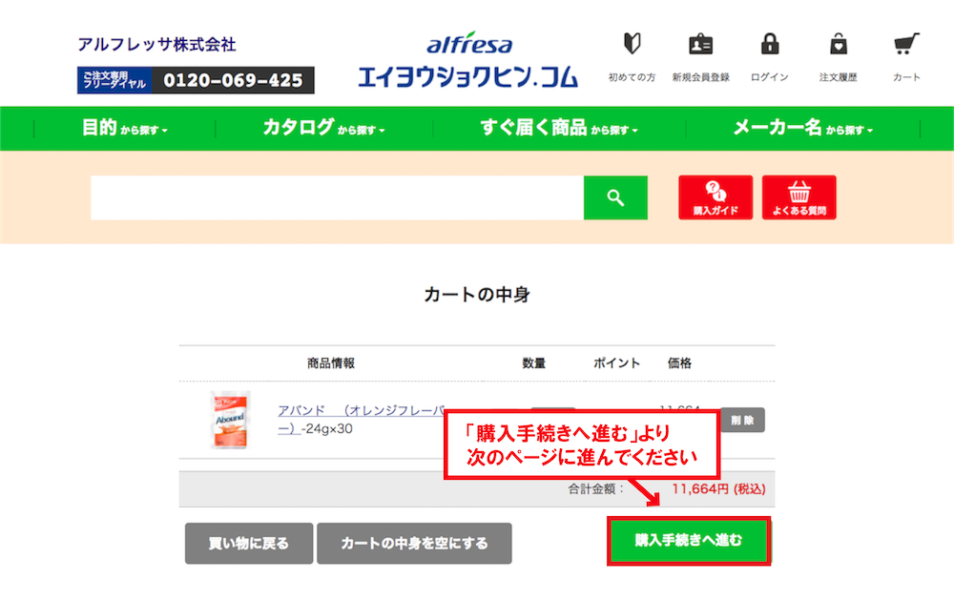Expand the すぐ届く商品から探す dropdown menu
The width and height of the screenshot is (954, 600).
[x=558, y=128]
